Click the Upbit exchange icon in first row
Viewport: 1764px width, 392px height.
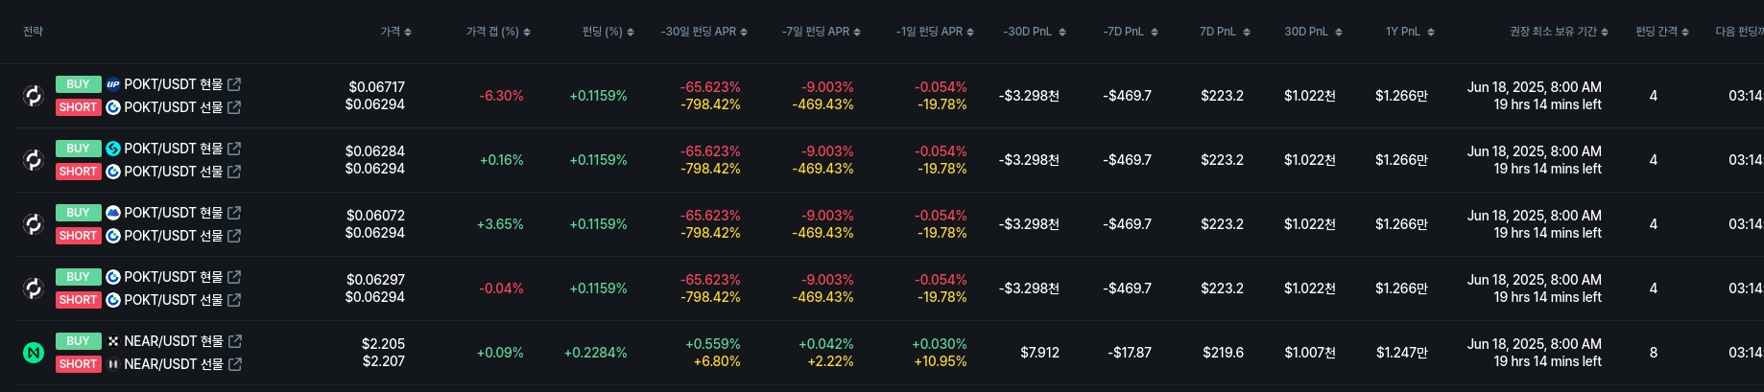[113, 84]
